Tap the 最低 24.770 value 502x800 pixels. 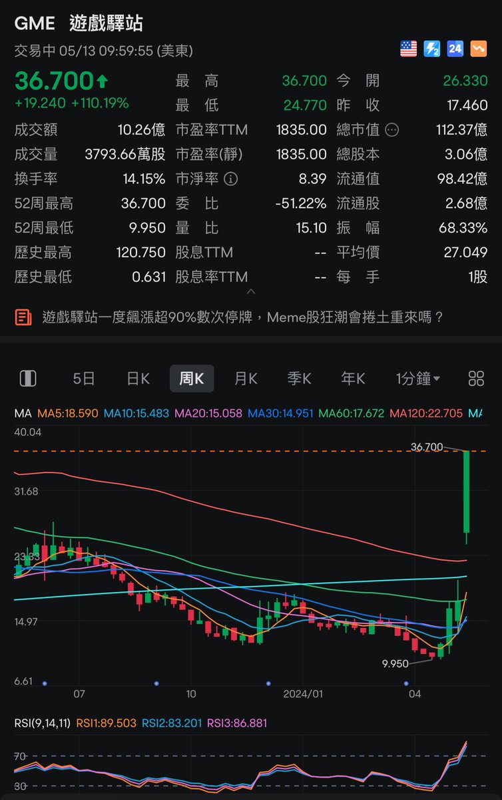(304, 105)
